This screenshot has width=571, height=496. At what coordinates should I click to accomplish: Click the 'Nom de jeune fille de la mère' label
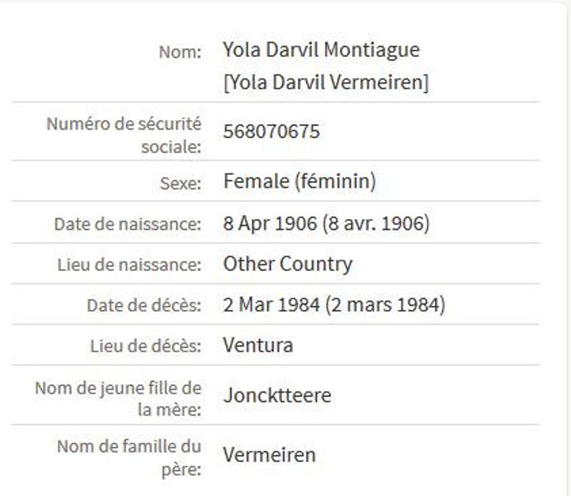pyautogui.click(x=118, y=398)
